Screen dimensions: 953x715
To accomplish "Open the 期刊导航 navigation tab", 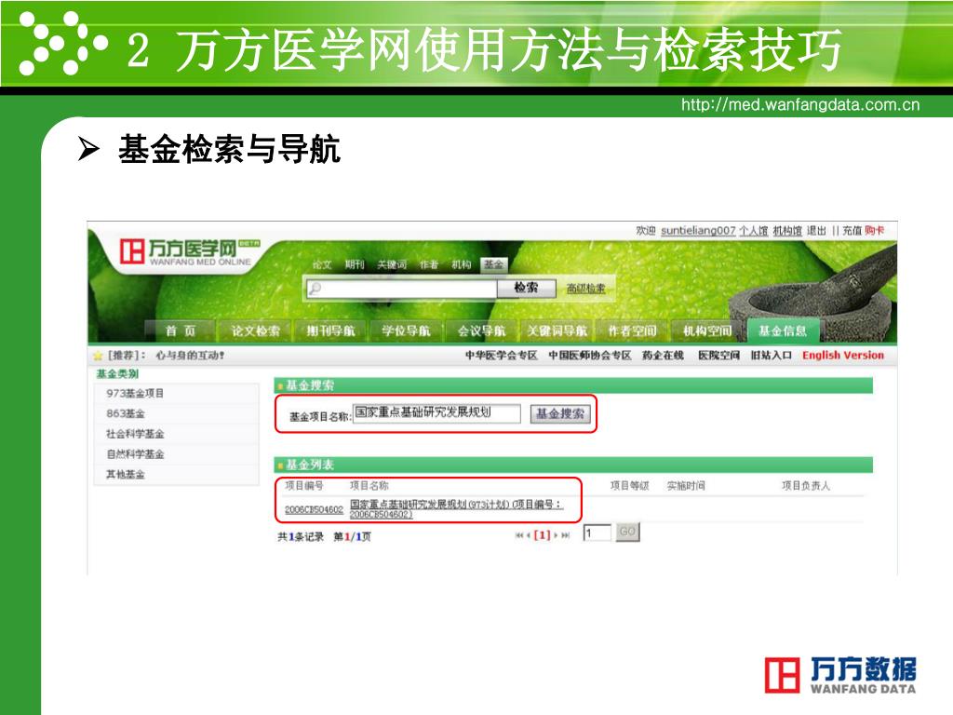I will coord(330,331).
